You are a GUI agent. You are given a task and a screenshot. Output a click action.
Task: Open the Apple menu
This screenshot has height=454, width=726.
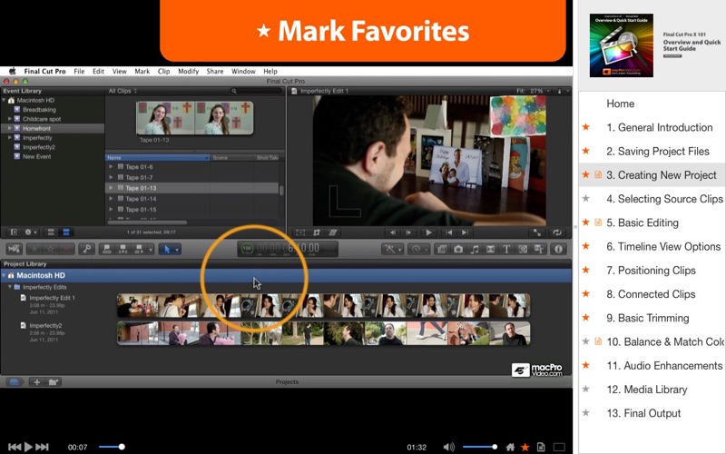13,71
